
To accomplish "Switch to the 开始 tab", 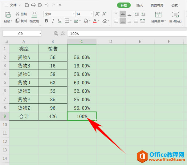I will 124,5.
